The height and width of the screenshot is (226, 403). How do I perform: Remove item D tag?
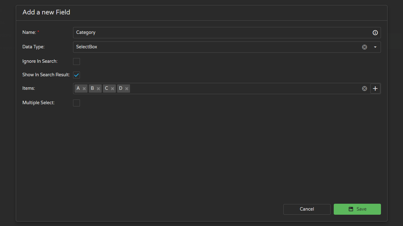(127, 89)
